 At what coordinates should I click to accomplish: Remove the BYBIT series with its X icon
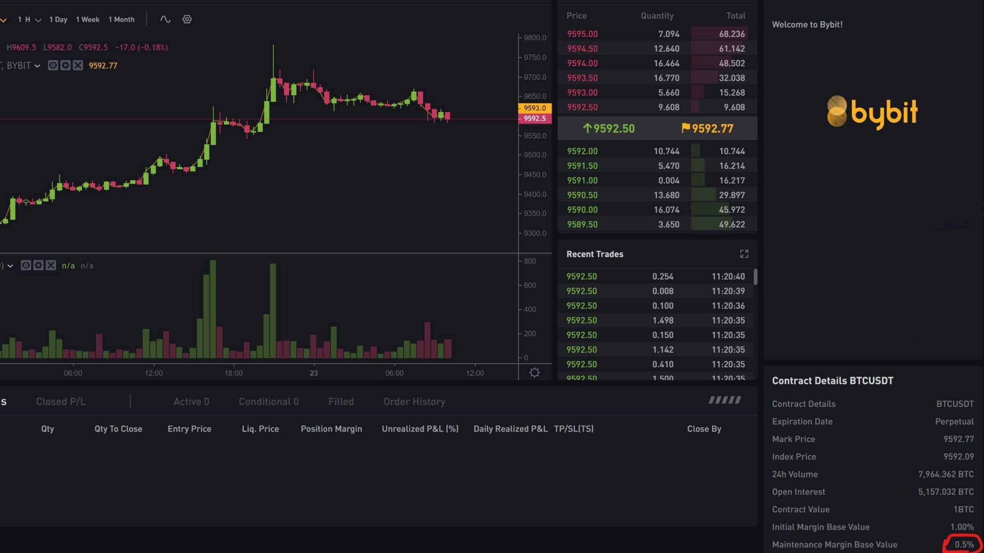78,65
